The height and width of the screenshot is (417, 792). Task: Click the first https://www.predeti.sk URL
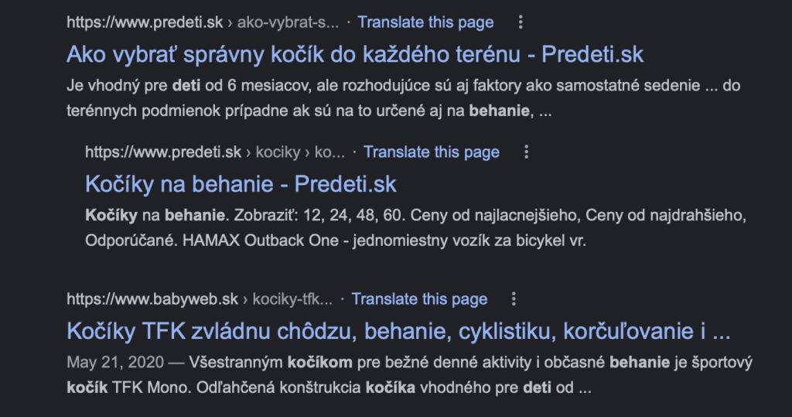coord(145,22)
